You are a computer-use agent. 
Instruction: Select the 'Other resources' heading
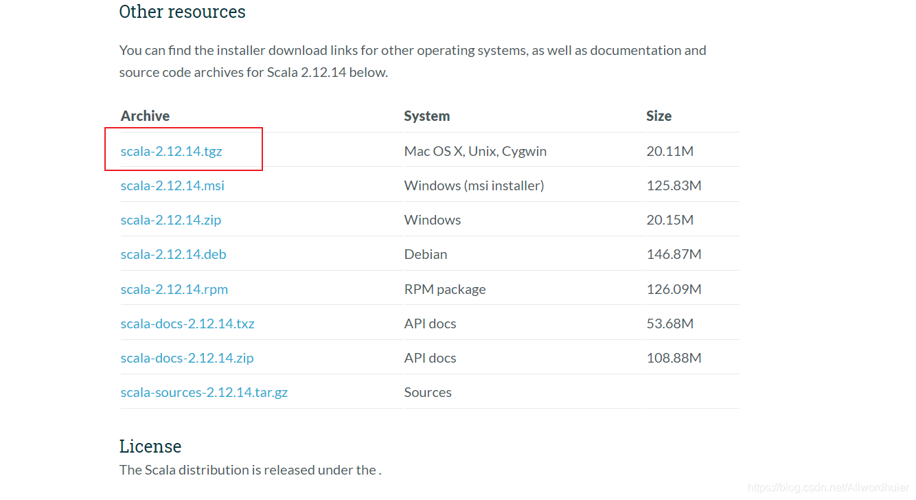click(x=183, y=12)
